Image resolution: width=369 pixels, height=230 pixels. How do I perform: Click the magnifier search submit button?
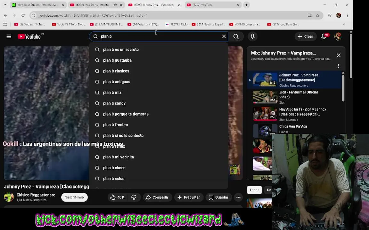point(236,36)
